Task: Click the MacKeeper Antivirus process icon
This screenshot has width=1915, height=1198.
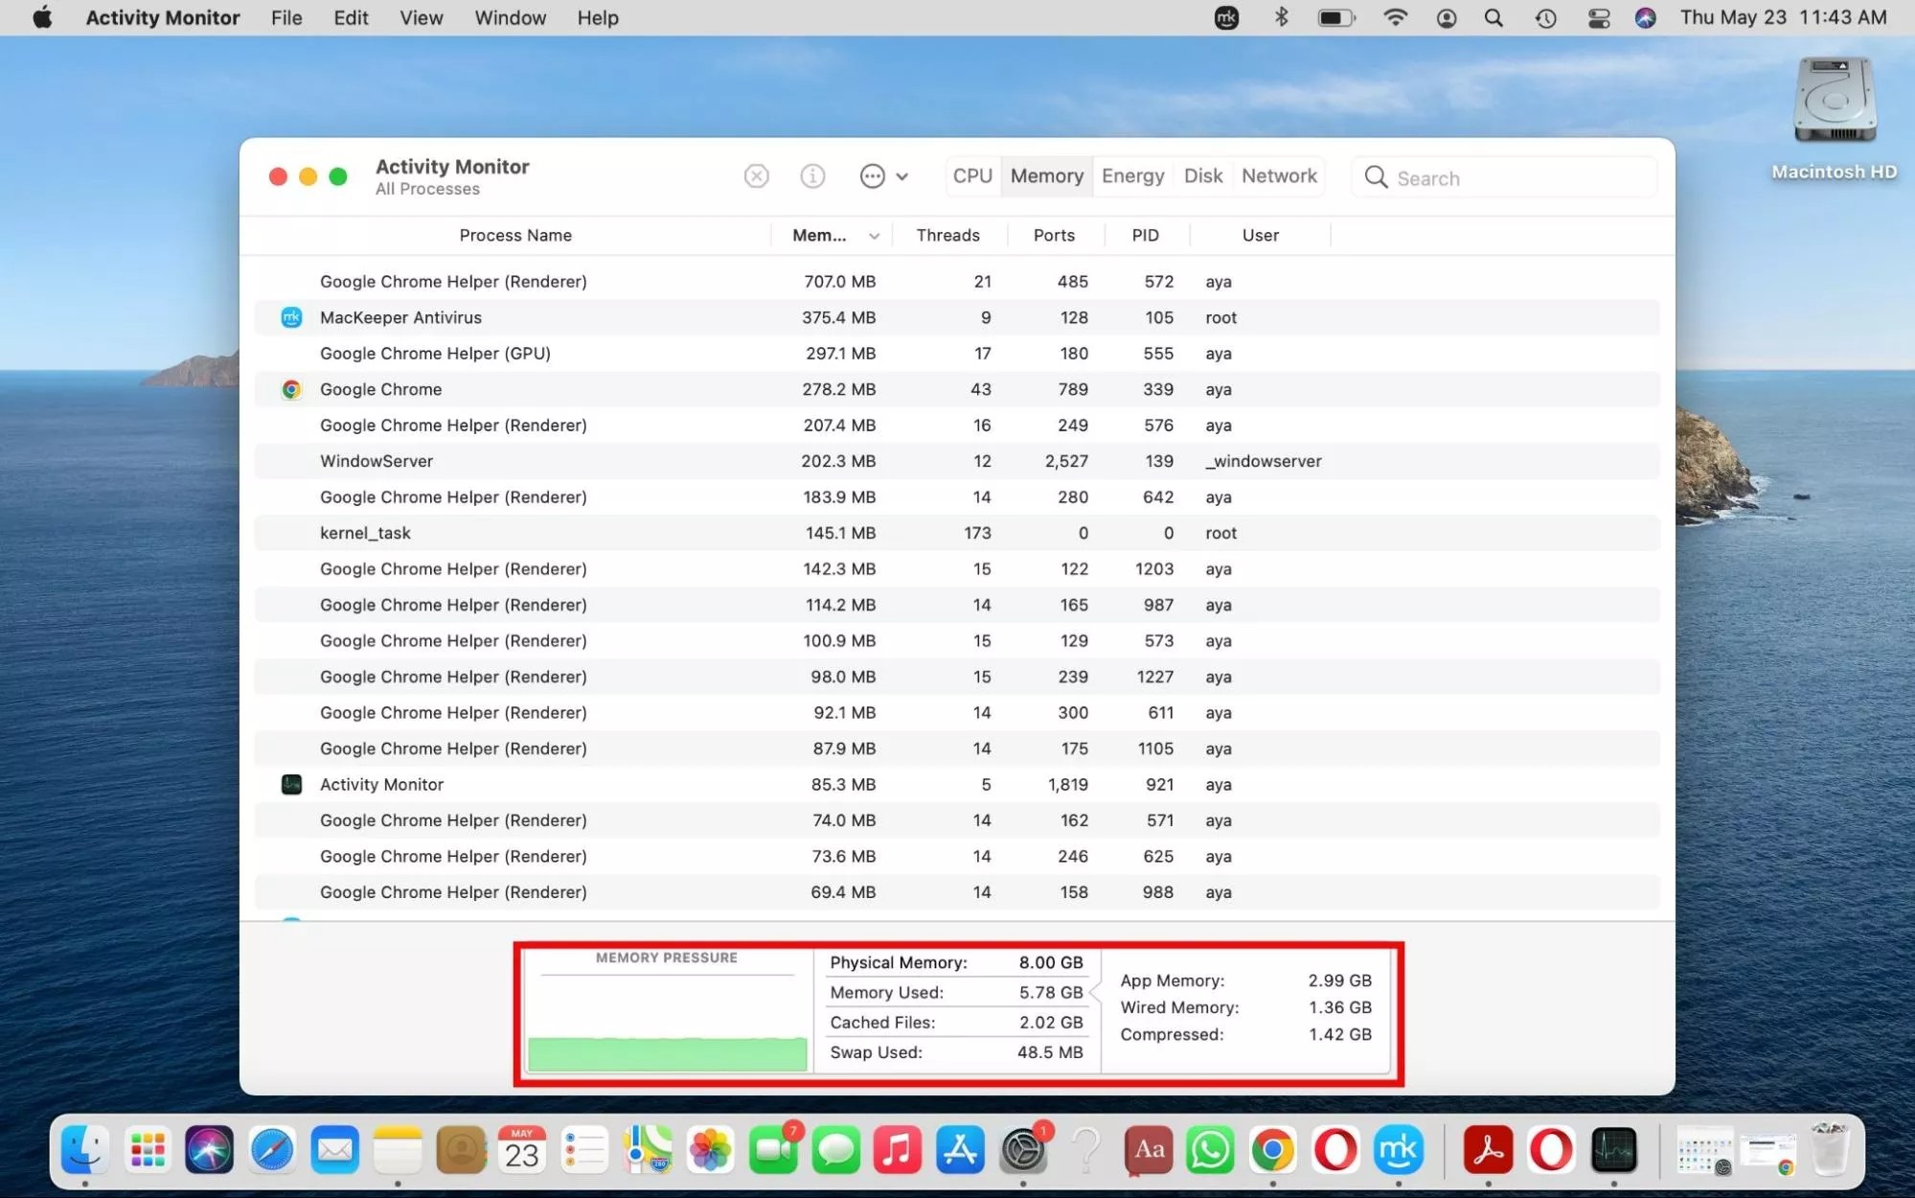Action: (x=291, y=317)
